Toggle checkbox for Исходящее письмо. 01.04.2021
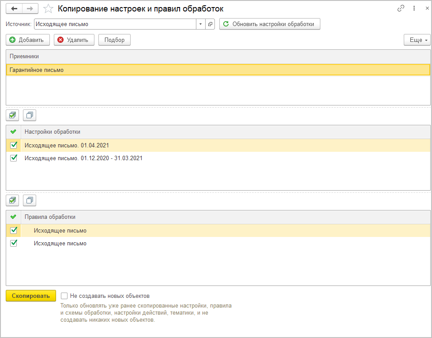The height and width of the screenshot is (338, 432). point(14,145)
